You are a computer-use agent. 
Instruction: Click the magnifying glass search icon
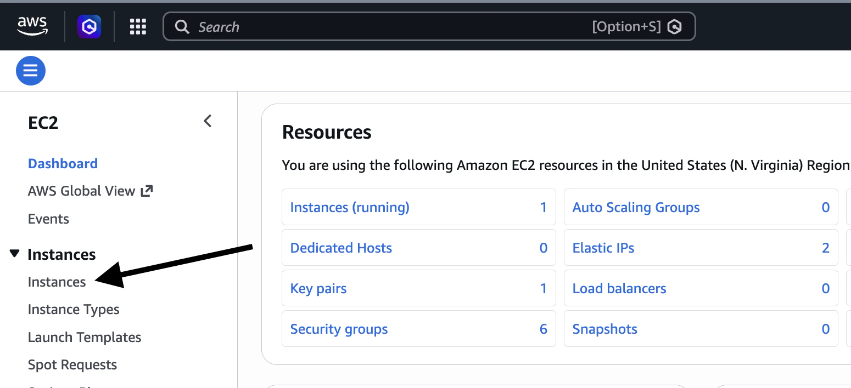click(x=182, y=26)
